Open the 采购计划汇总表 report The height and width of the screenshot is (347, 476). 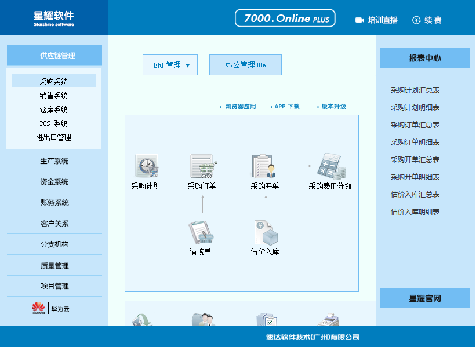pos(415,90)
